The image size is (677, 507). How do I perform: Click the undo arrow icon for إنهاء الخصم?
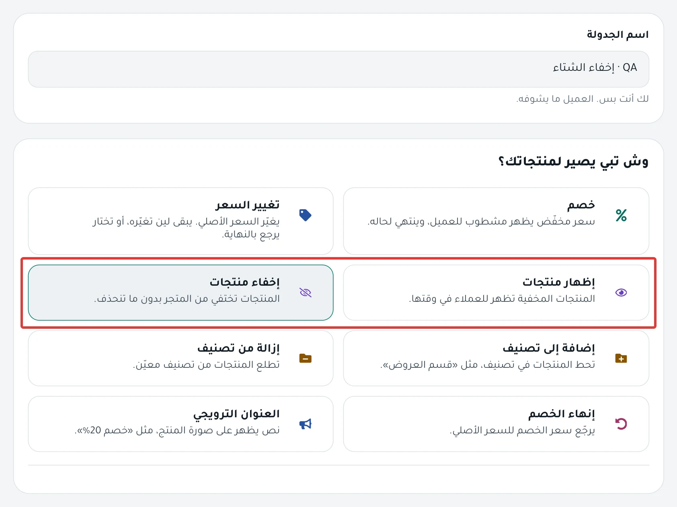(621, 424)
